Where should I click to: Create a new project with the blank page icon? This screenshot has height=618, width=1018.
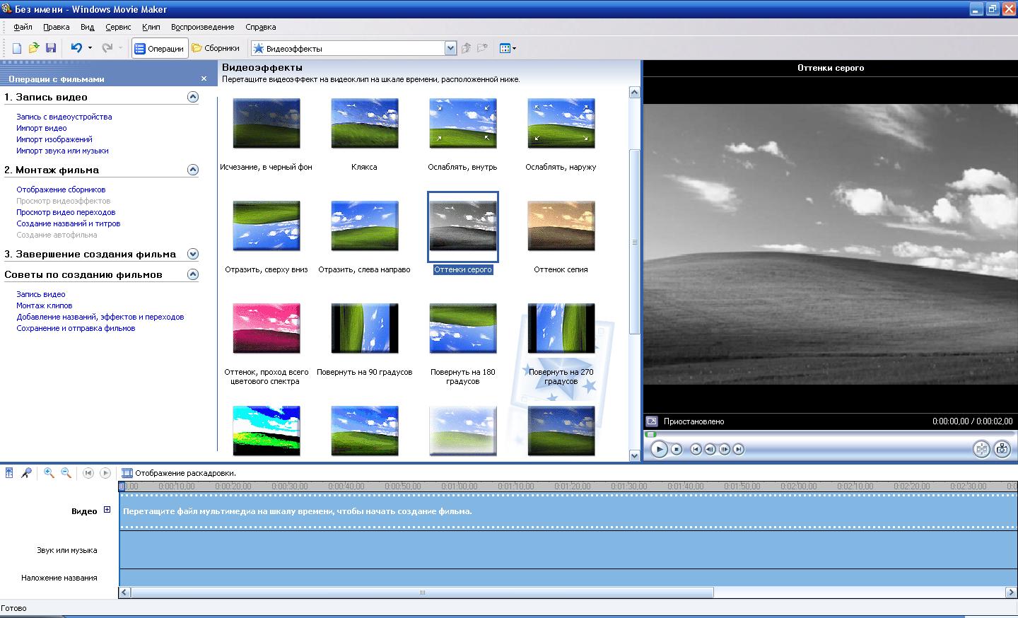pyautogui.click(x=17, y=48)
